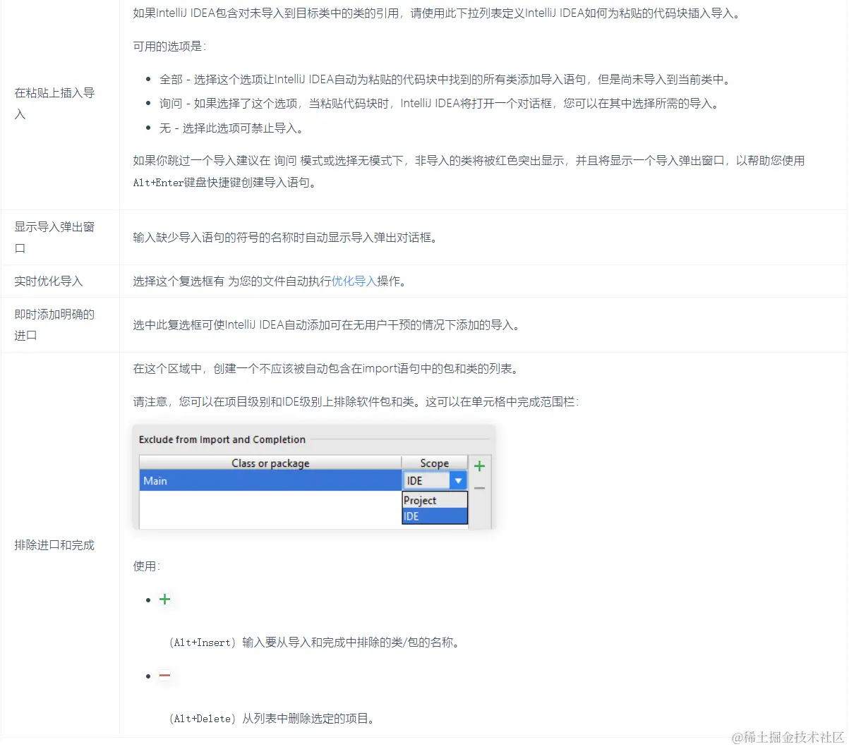Click the 无 option bullet text

(231, 128)
